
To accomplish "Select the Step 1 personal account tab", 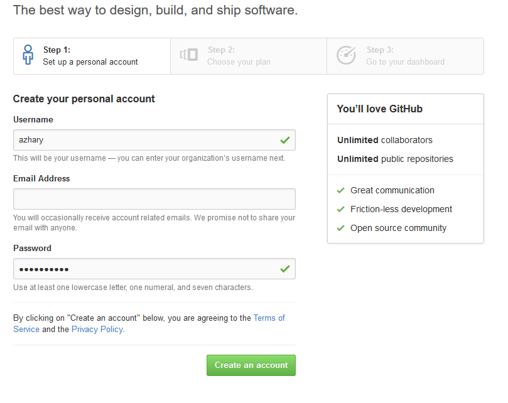I will click(92, 56).
